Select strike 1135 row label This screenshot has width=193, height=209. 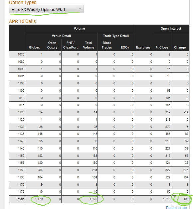coord(21,134)
